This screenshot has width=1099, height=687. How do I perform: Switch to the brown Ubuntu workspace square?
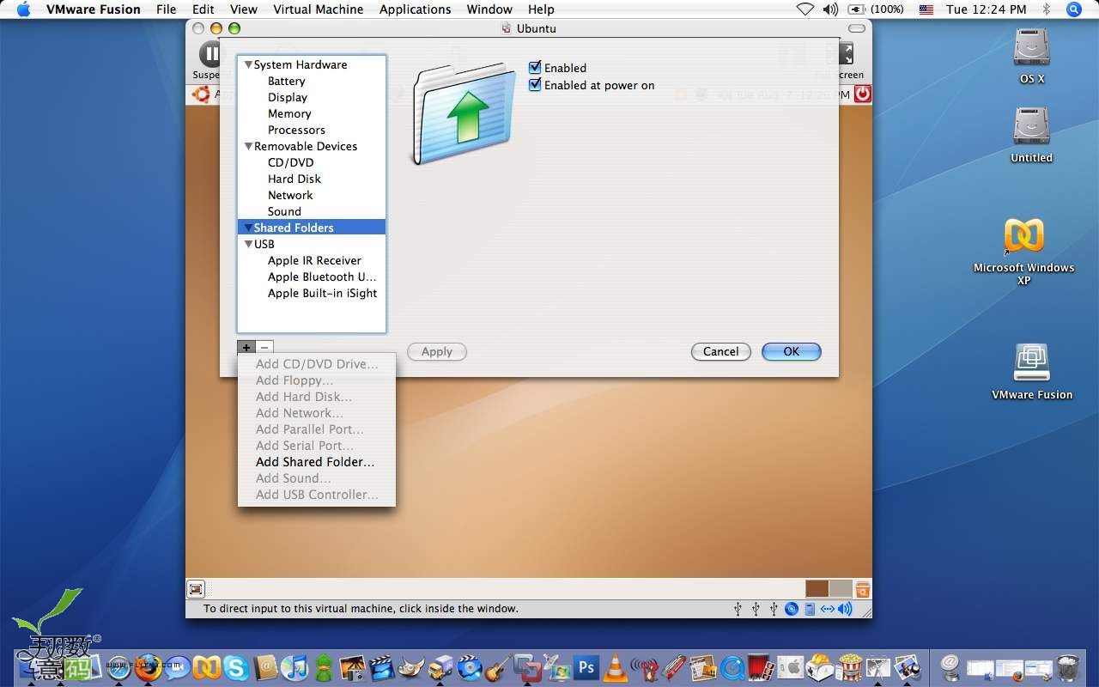point(817,589)
